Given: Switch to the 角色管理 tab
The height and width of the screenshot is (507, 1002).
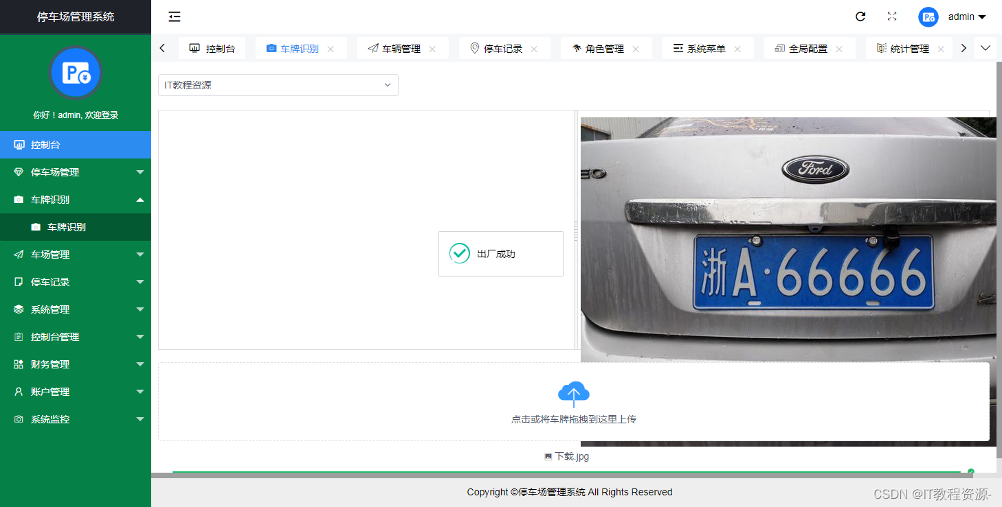Looking at the screenshot, I should coord(605,49).
